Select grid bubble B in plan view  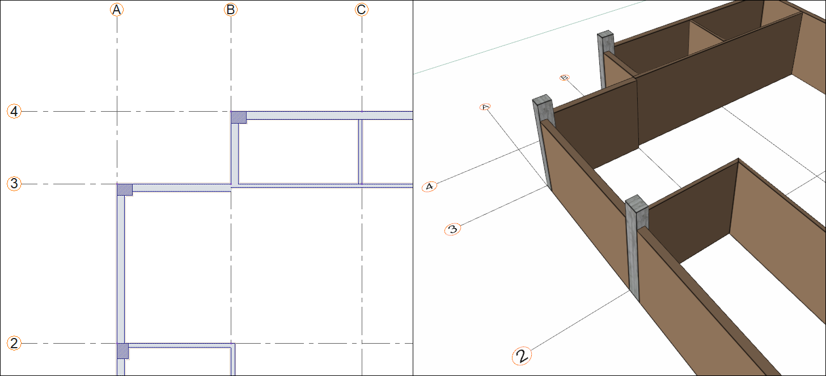[231, 10]
